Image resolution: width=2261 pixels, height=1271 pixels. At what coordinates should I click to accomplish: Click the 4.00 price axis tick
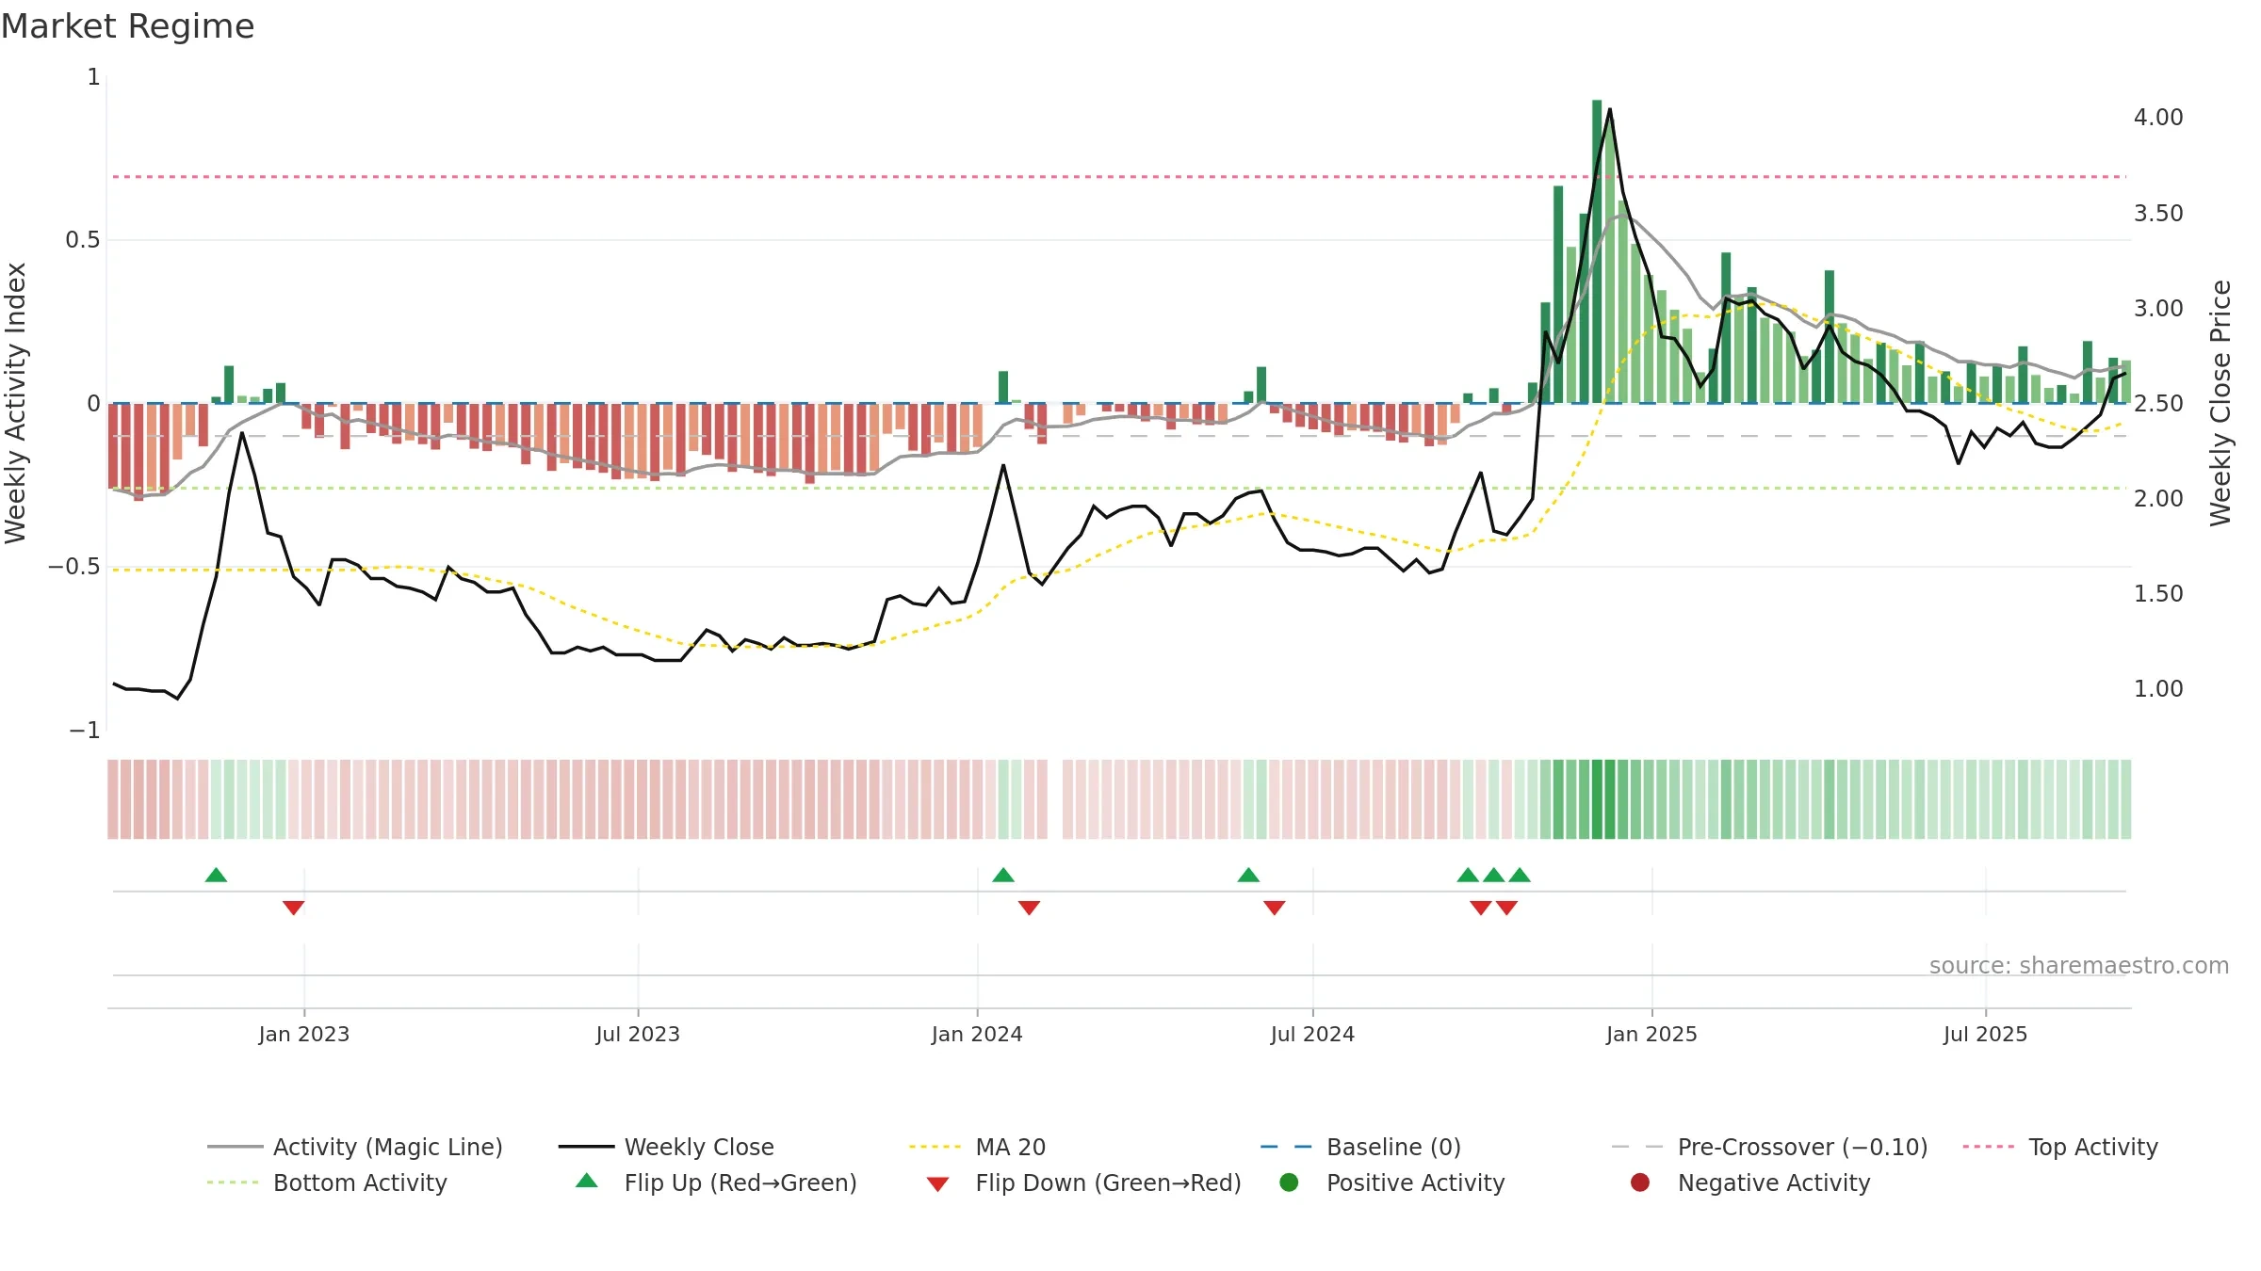pos(2158,118)
